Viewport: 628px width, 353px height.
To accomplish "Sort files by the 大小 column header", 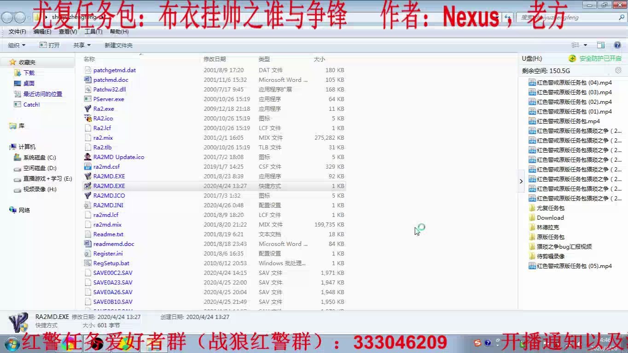I will pyautogui.click(x=320, y=59).
